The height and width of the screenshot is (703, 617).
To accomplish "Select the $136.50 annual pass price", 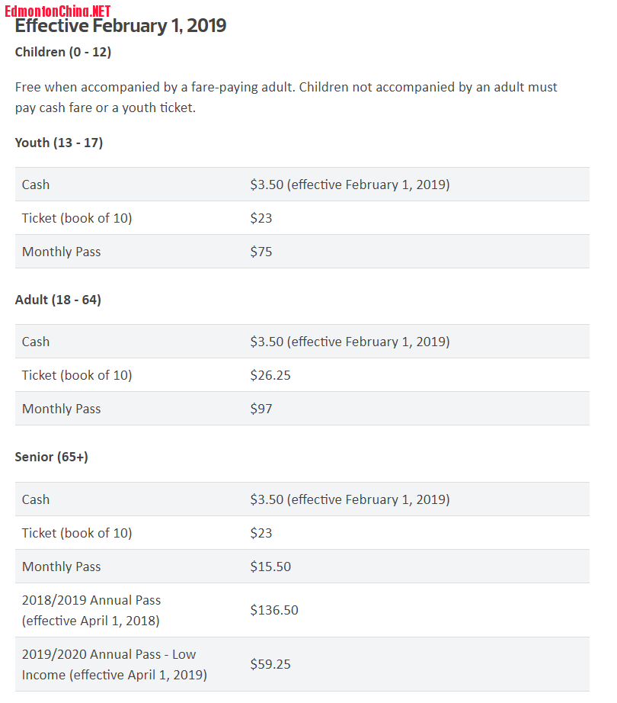I will 274,610.
